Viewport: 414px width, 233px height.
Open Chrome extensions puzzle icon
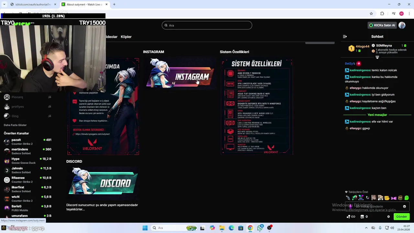(382, 14)
